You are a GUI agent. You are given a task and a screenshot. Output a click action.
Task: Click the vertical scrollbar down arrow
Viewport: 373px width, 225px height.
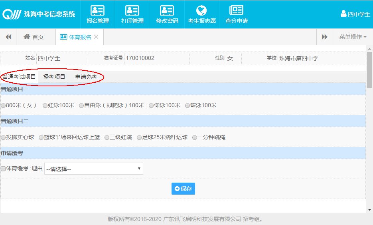click(x=370, y=210)
